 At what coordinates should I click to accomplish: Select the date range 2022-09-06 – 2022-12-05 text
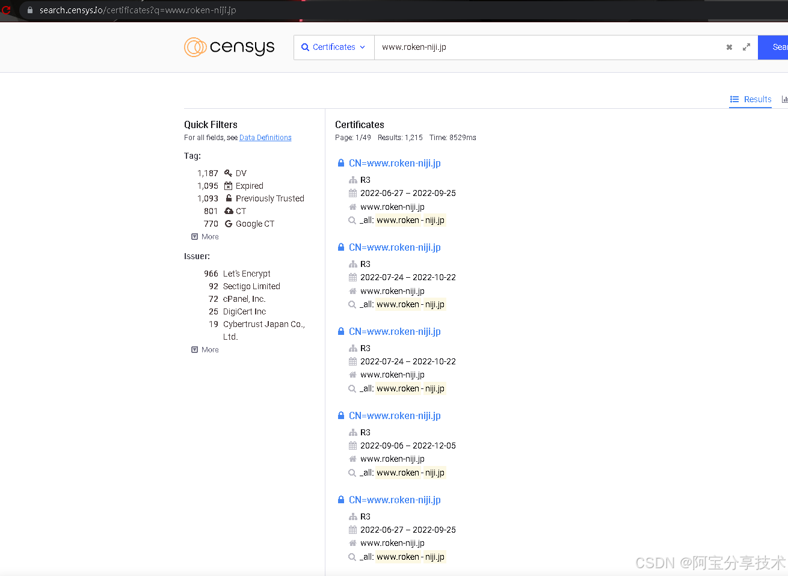pos(408,446)
